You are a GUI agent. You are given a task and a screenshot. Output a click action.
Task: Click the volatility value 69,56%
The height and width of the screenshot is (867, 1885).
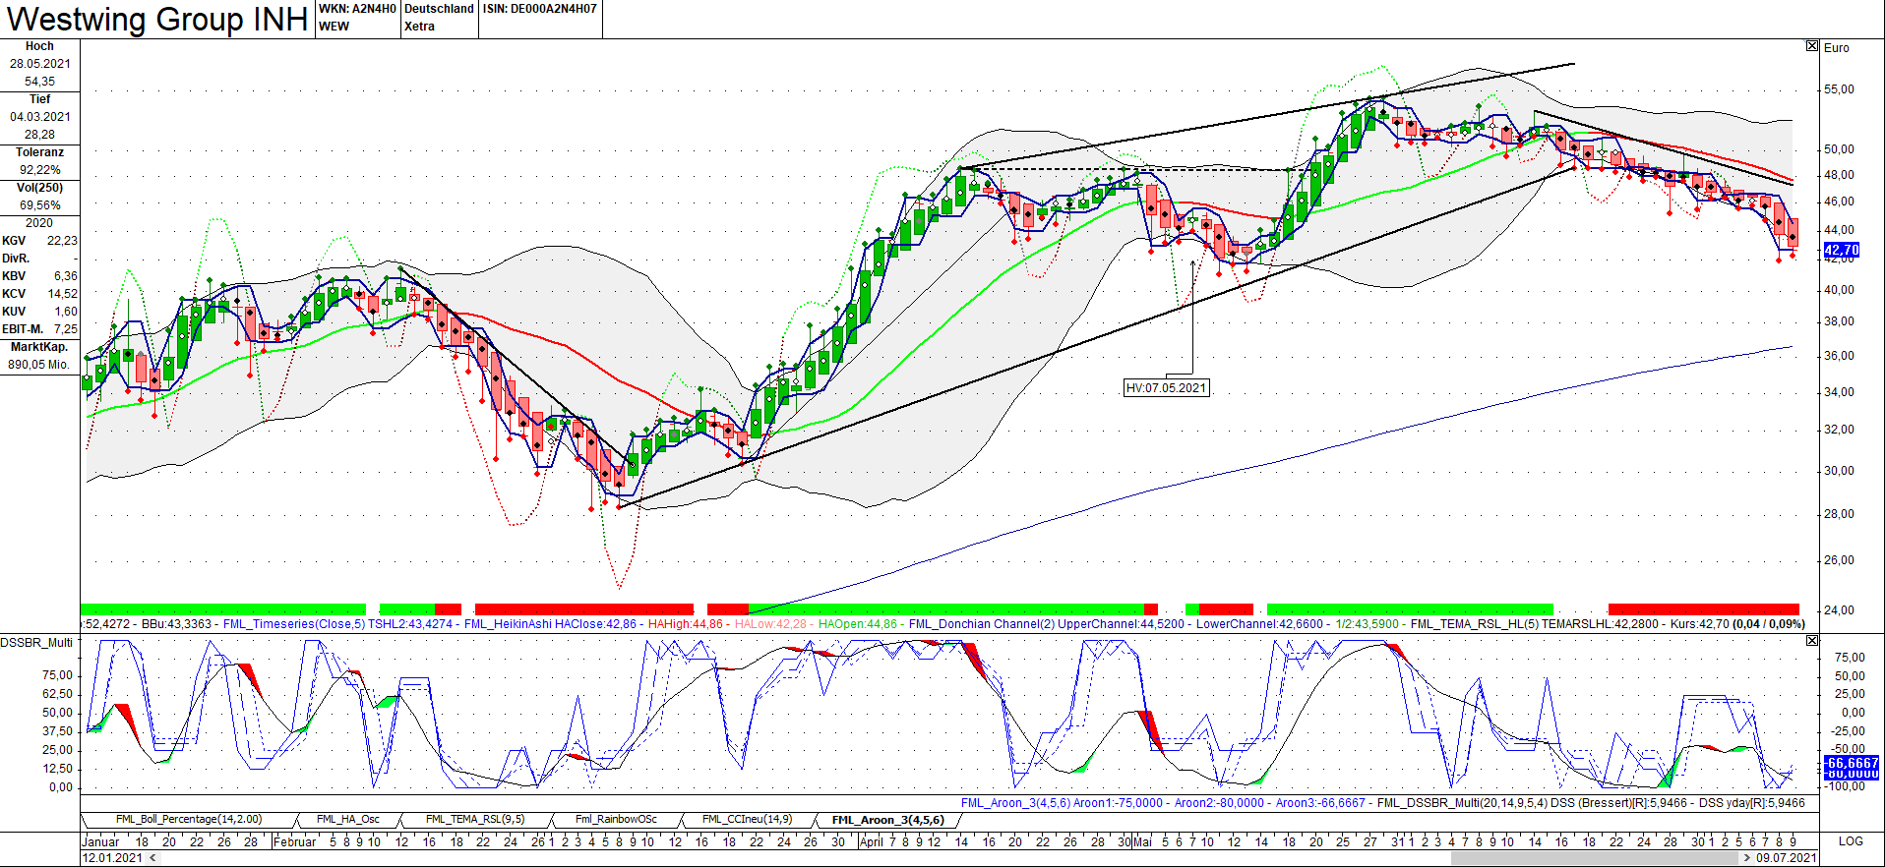40,205
